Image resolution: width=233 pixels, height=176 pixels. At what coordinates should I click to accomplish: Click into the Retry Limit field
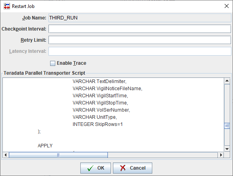point(140,40)
